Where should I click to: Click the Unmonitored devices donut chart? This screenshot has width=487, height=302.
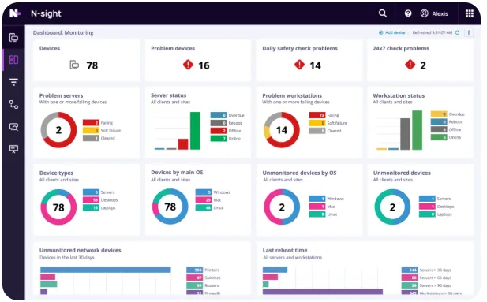click(392, 207)
